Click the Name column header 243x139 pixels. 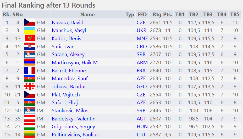point(87,15)
